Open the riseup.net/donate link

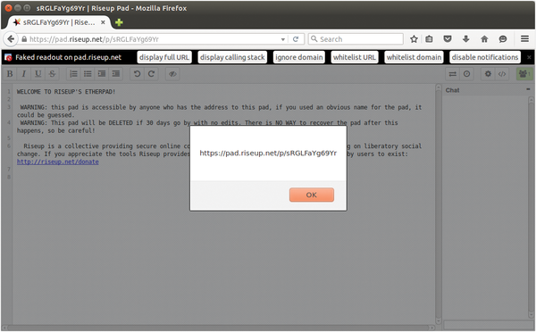(58, 162)
